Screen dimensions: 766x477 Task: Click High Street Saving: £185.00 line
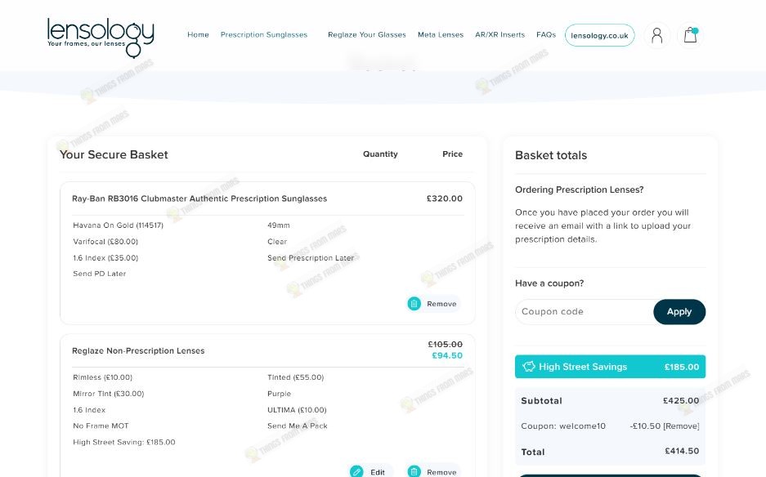click(x=124, y=442)
